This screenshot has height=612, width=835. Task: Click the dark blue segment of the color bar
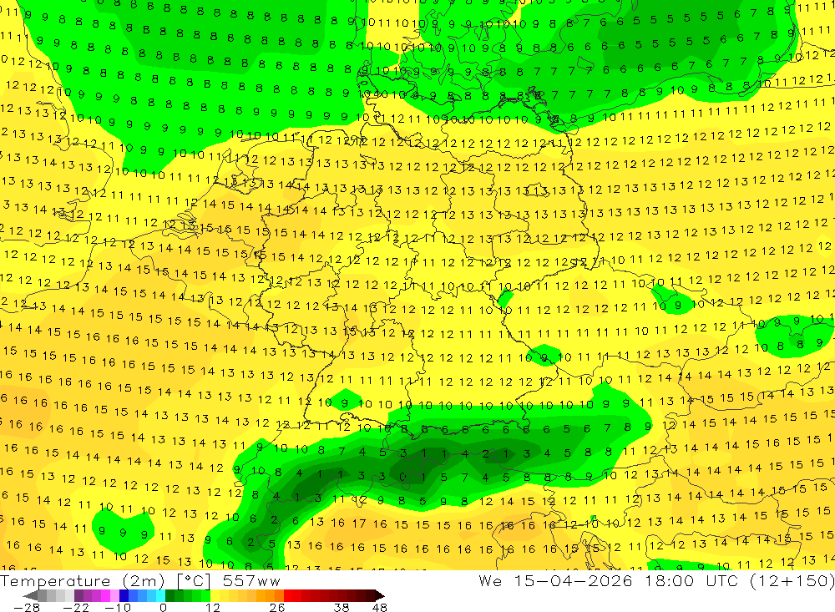pos(124,595)
